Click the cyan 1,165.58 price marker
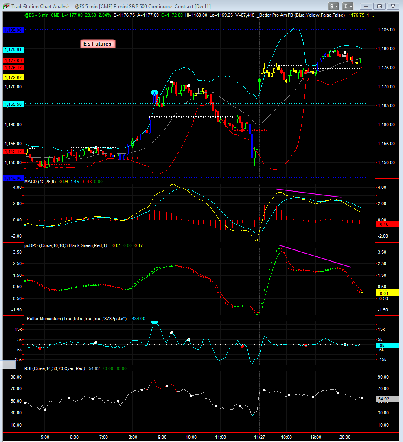This screenshot has height=442, width=403. (x=13, y=104)
